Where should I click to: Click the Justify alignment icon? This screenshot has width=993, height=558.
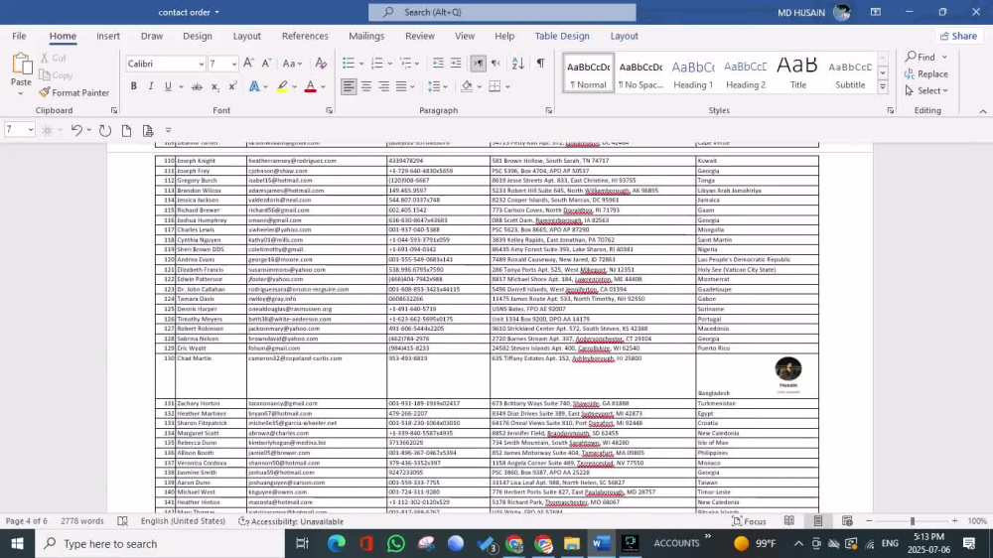(401, 86)
